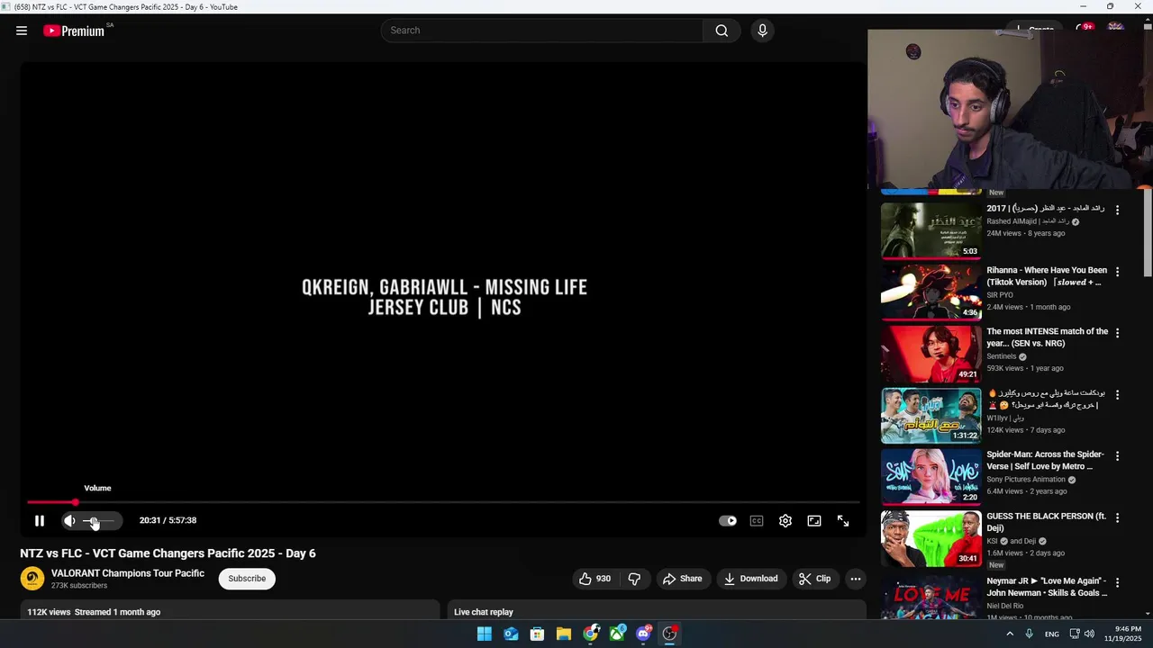Screen dimensions: 1153x648
Task: Open the SEN vs. NRG video thumbnail
Action: point(931,354)
